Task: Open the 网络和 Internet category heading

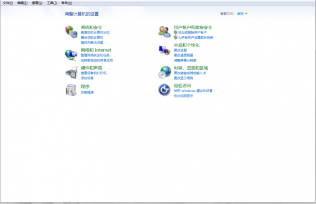Action: coord(96,50)
